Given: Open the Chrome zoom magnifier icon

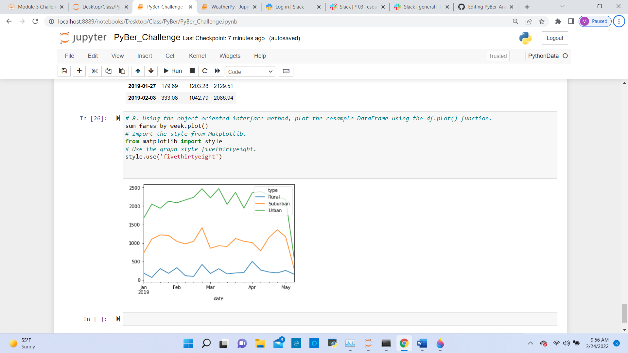Looking at the screenshot, I should click(515, 21).
